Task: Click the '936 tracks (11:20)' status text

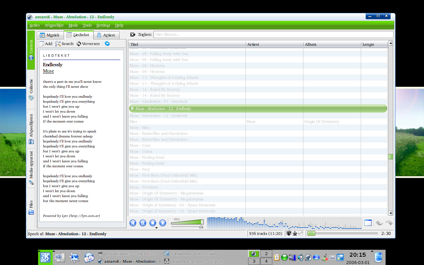Action: tap(266, 234)
